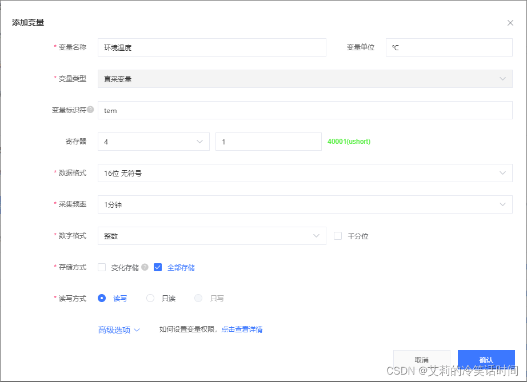Check the 变化存储 checkbox
Screen dimensions: 527x382
pyautogui.click(x=102, y=267)
